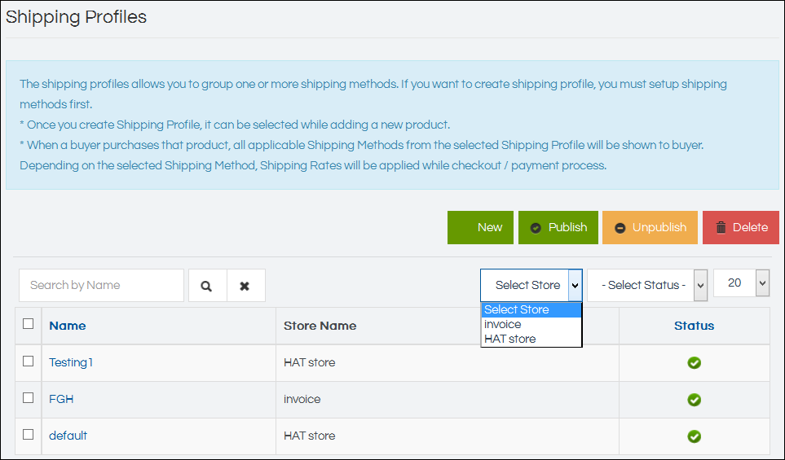Toggle the select-all checkbox in header
Screen dimensions: 785x460
coord(28,323)
